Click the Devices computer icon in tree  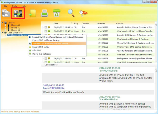click(6, 23)
